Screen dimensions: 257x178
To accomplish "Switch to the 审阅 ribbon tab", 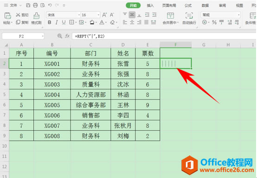I will (222, 6).
